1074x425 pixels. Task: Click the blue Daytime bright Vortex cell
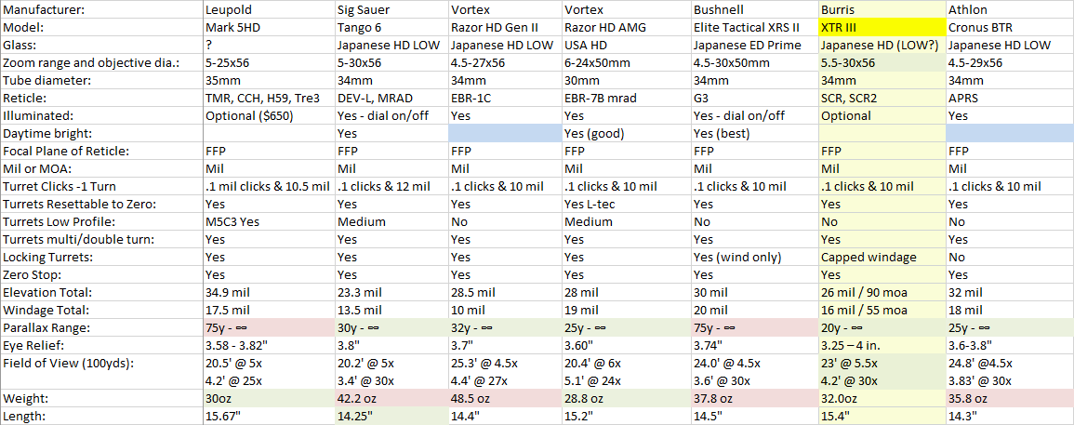click(505, 134)
